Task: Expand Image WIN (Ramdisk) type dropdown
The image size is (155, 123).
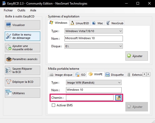Action: (94, 83)
